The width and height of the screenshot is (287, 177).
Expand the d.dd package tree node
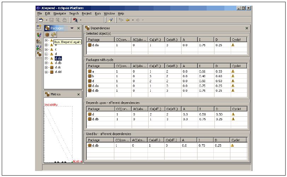pos(46,72)
